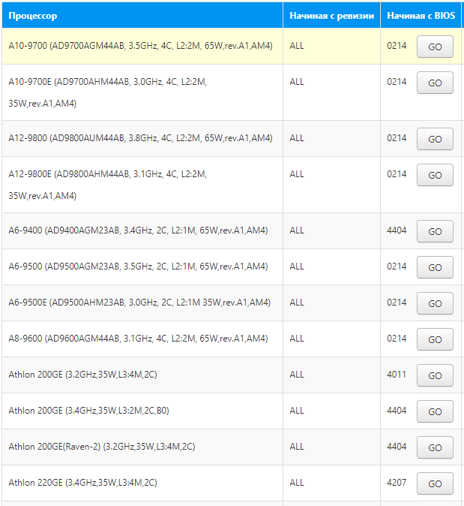This screenshot has width=464, height=506.
Task: Select the A12-9800E (AD9800AHM44AB) processor text
Action: [x=108, y=185]
